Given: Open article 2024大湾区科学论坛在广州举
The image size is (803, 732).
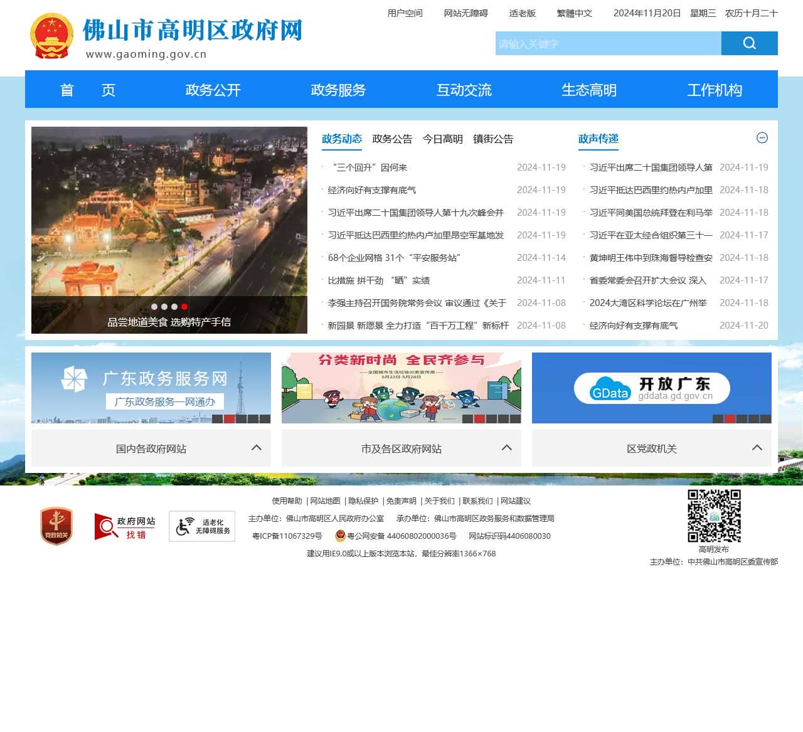Looking at the screenshot, I should tap(648, 303).
